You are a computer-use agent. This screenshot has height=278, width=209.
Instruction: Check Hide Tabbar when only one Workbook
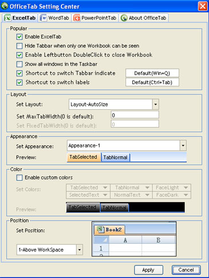(x=19, y=46)
